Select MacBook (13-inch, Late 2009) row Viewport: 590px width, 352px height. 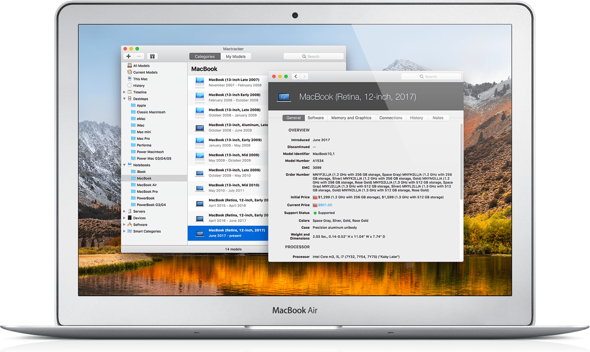coord(228,173)
